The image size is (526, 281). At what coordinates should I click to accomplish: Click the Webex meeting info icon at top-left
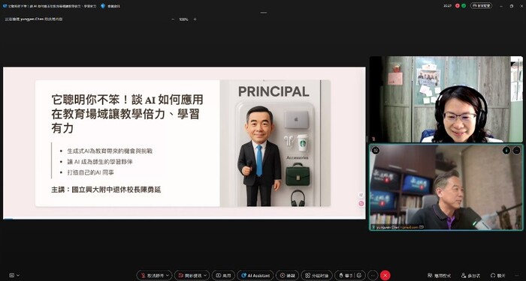(x=5, y=6)
